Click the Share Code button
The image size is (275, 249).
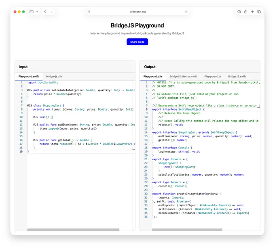(137, 42)
